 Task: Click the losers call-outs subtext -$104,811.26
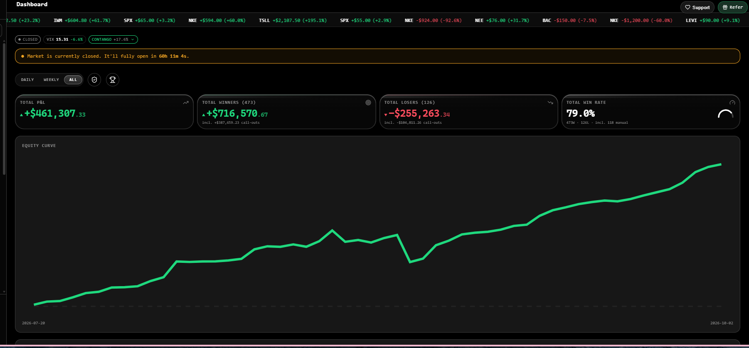413,123
